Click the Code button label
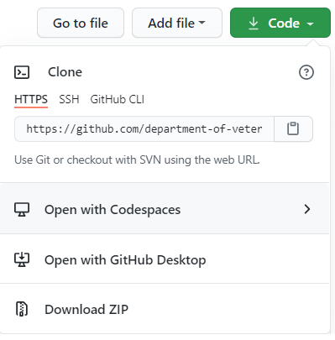Screen dimensions: 335x340 click(284, 24)
